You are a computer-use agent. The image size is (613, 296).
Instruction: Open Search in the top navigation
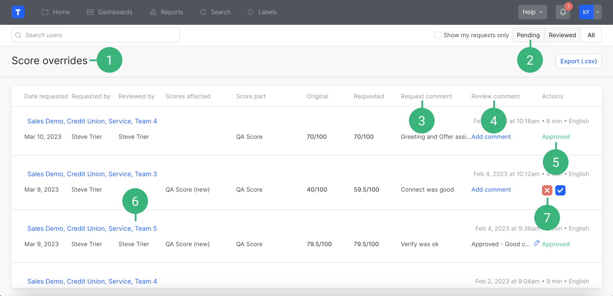pyautogui.click(x=215, y=12)
